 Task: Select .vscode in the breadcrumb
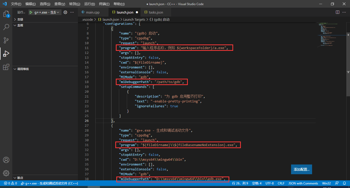87,19
